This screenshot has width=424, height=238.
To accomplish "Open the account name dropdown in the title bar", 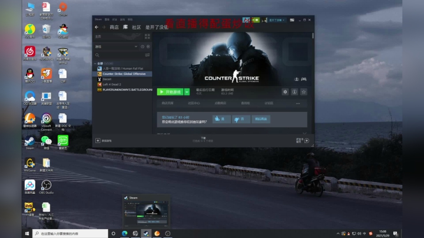I will tap(277, 20).
